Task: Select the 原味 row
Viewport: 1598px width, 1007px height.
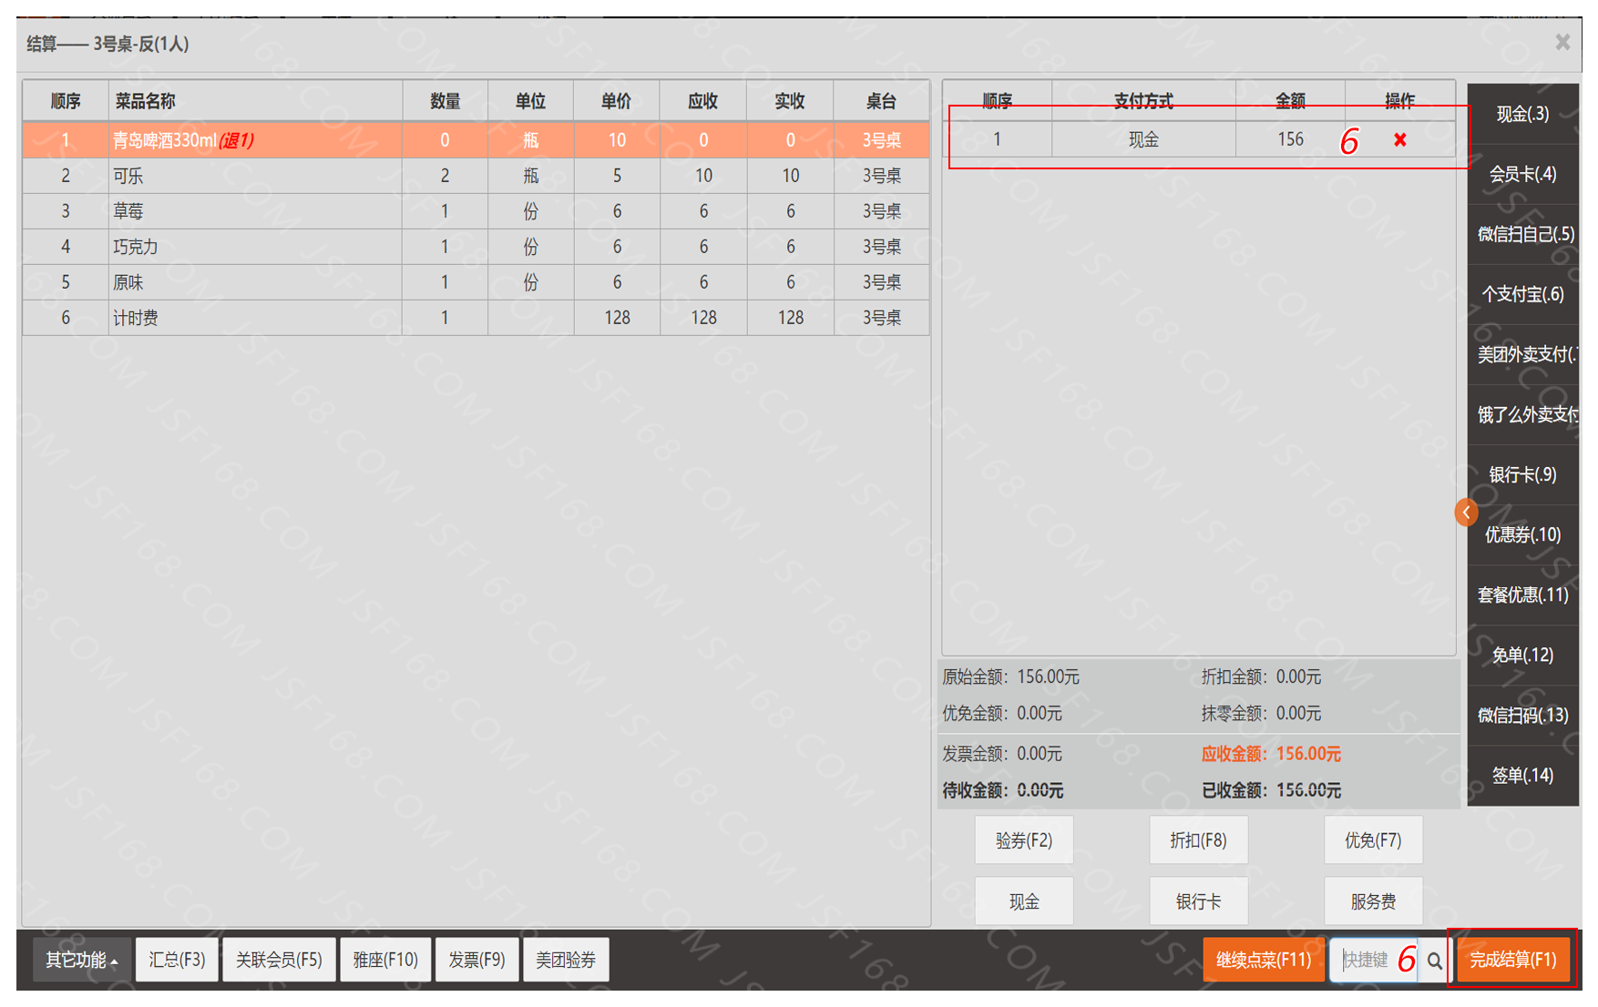Action: click(x=476, y=282)
